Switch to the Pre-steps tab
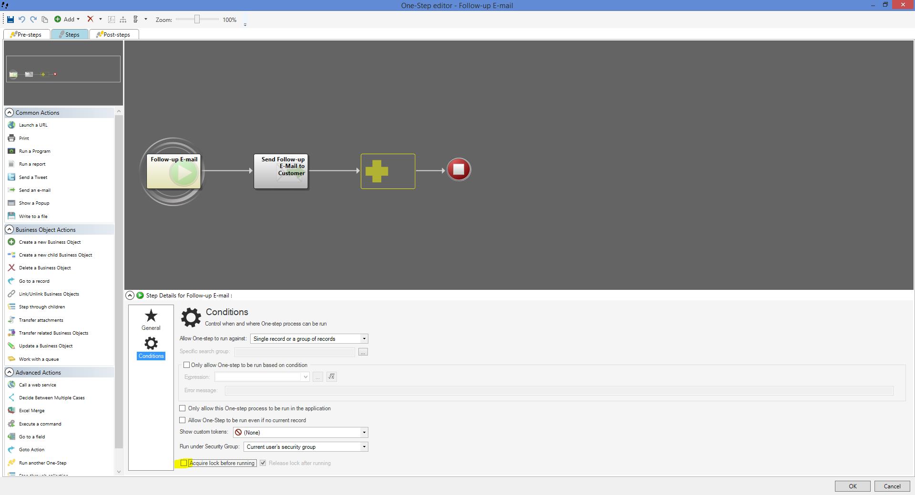The height and width of the screenshot is (495, 915). (27, 35)
